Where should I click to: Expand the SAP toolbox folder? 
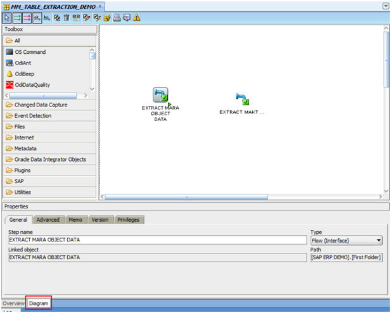[49, 181]
